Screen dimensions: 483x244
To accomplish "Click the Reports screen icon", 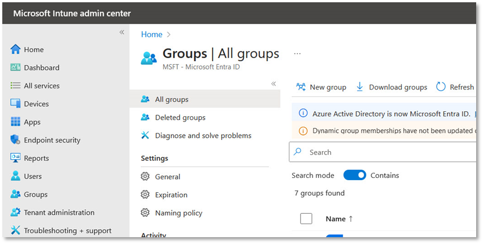I will (x=15, y=158).
